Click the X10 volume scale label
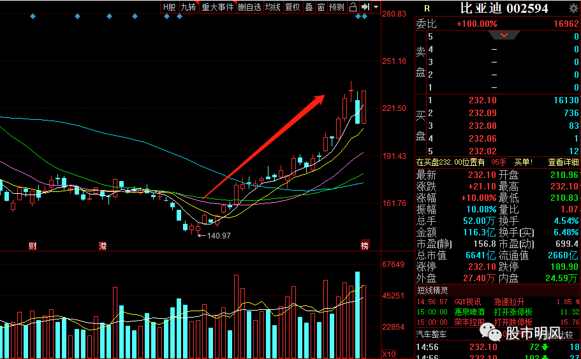This screenshot has height=359, width=581. (388, 354)
